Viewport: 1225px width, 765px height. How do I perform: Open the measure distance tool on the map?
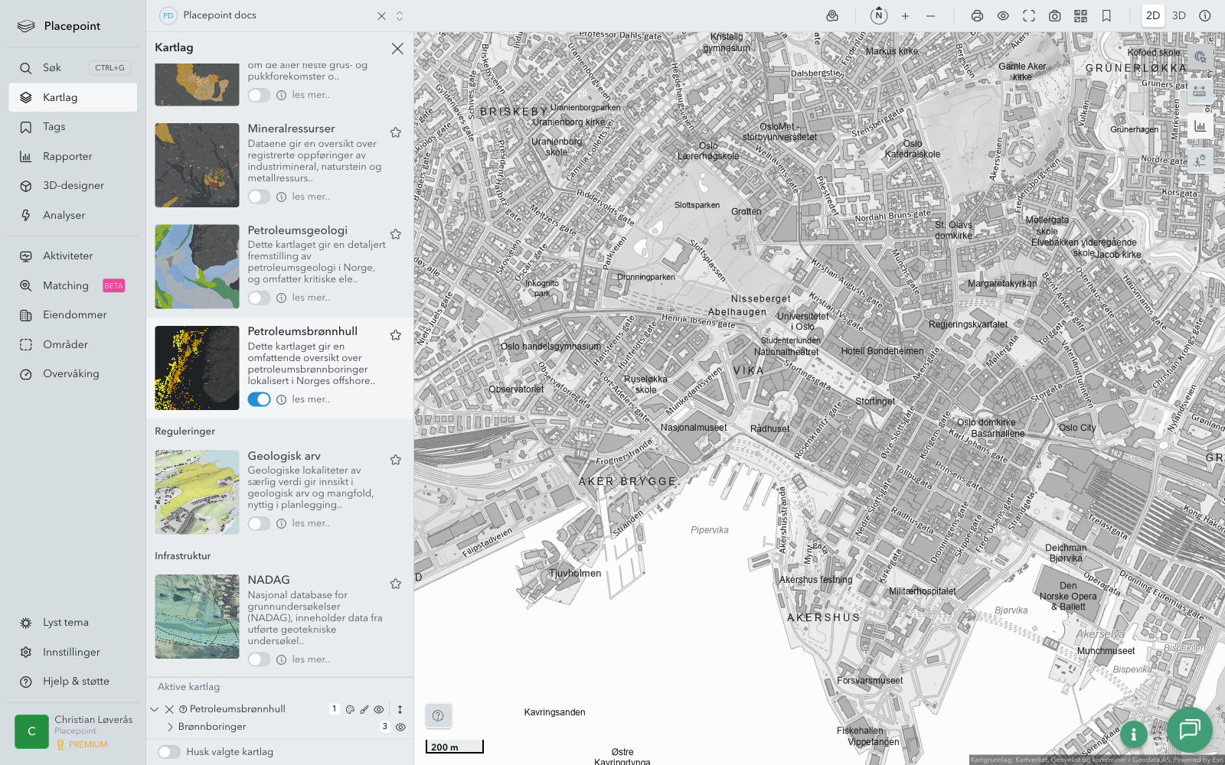[1199, 91]
